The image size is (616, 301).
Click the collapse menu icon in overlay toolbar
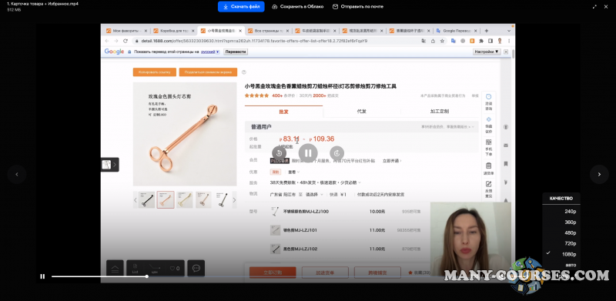point(115,269)
